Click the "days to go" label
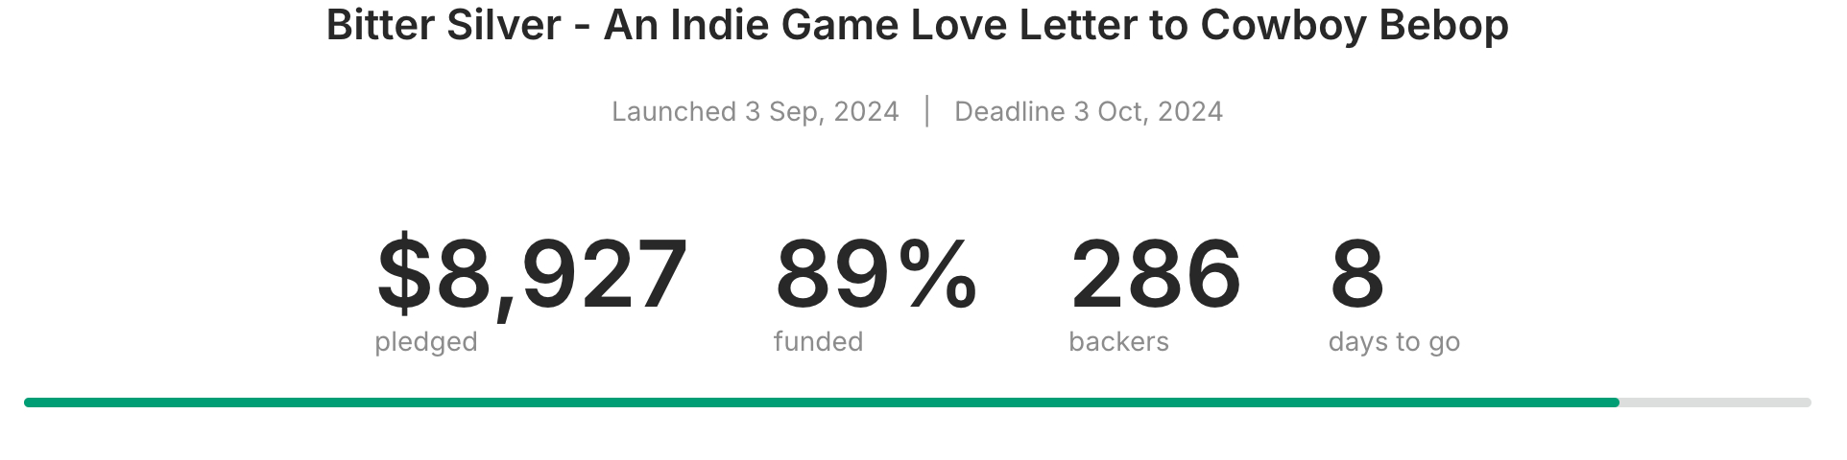Viewport: 1847px width, 460px height. coord(1394,342)
